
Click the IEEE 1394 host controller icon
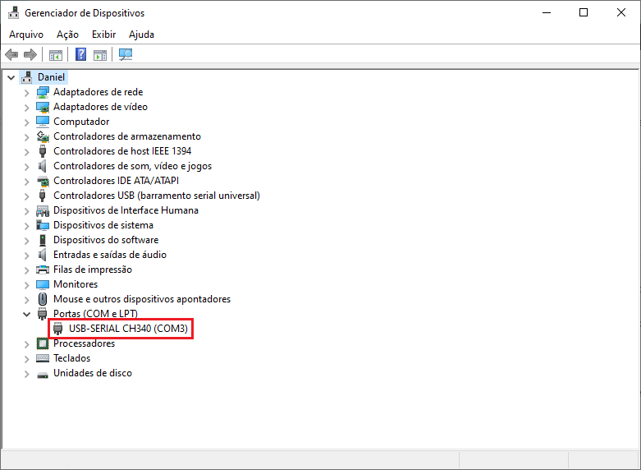(43, 151)
